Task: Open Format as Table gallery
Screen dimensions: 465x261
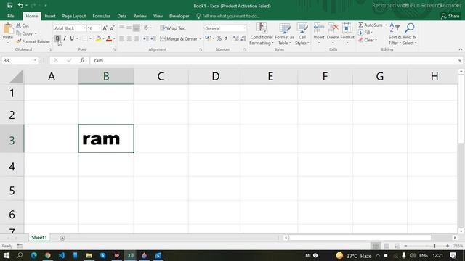Action: (284, 34)
